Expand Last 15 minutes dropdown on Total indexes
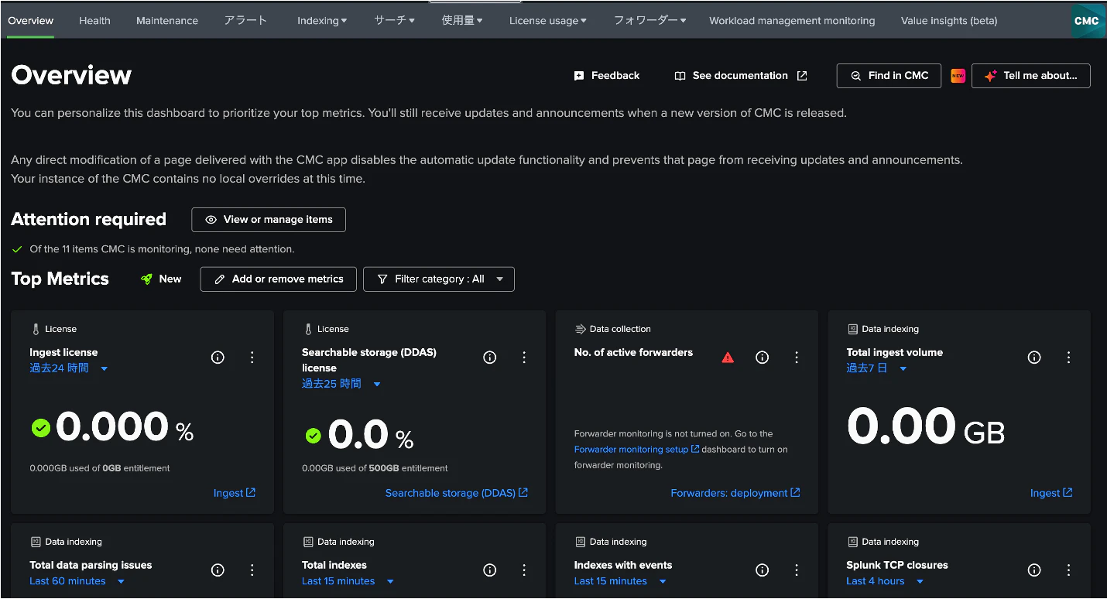Screen dimensions: 1107x599 (x=348, y=581)
